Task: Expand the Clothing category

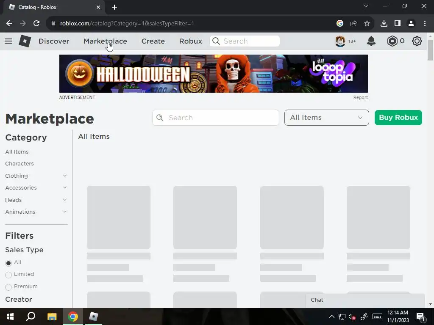Action: click(x=65, y=176)
